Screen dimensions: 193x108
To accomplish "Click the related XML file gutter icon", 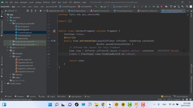I will (54, 31).
